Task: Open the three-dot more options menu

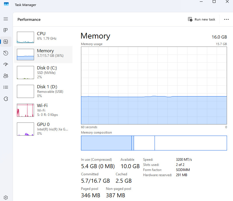Action: point(226,19)
